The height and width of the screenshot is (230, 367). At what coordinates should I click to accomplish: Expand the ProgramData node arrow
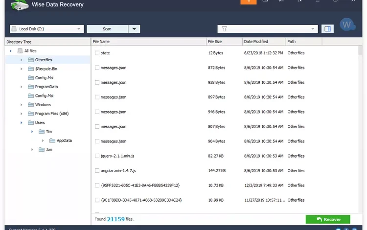(22, 87)
